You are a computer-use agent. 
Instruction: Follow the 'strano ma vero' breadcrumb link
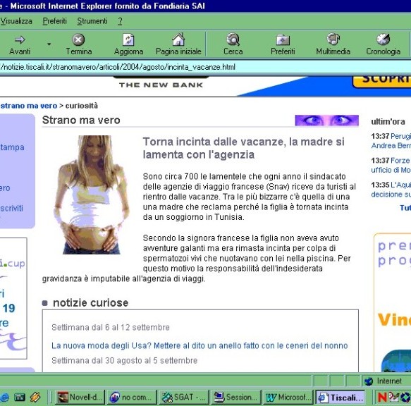pos(29,106)
